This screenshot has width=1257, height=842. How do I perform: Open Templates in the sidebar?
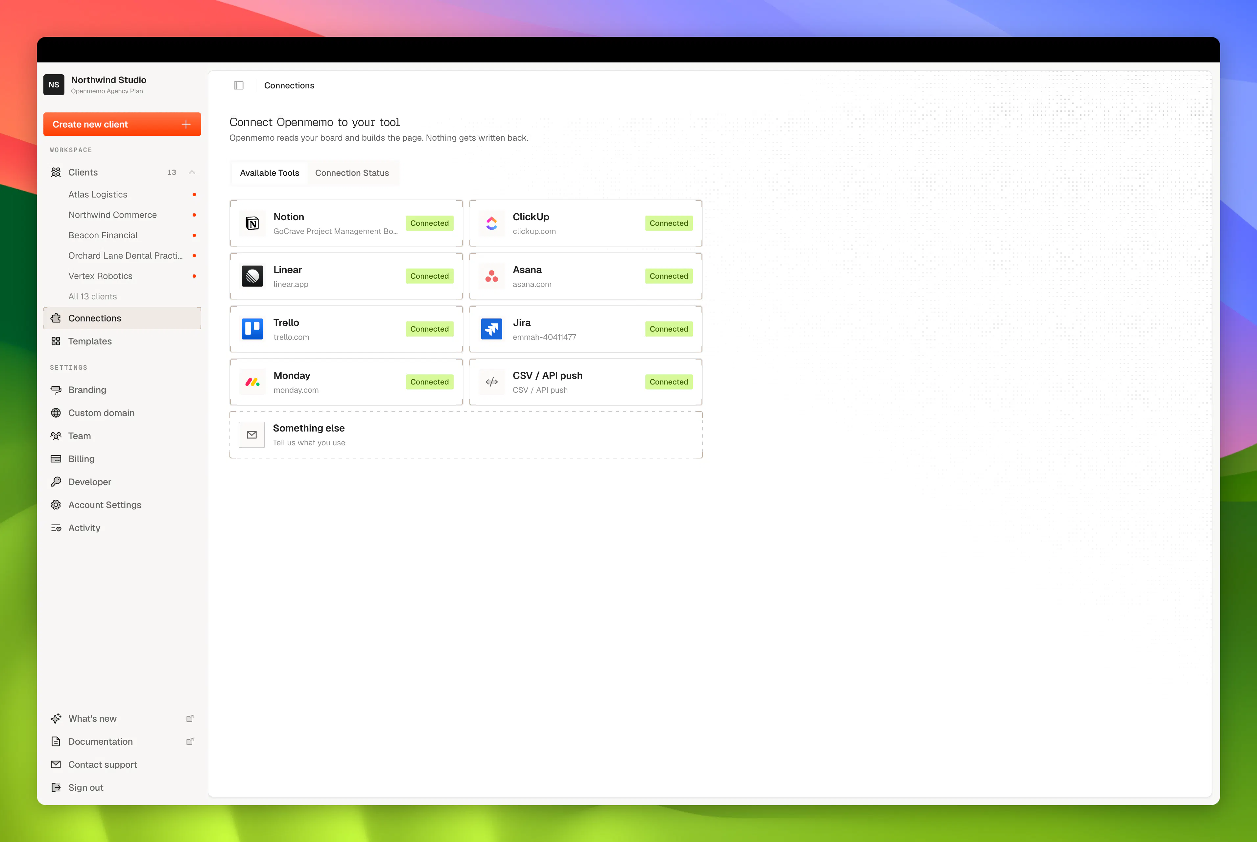122,341
